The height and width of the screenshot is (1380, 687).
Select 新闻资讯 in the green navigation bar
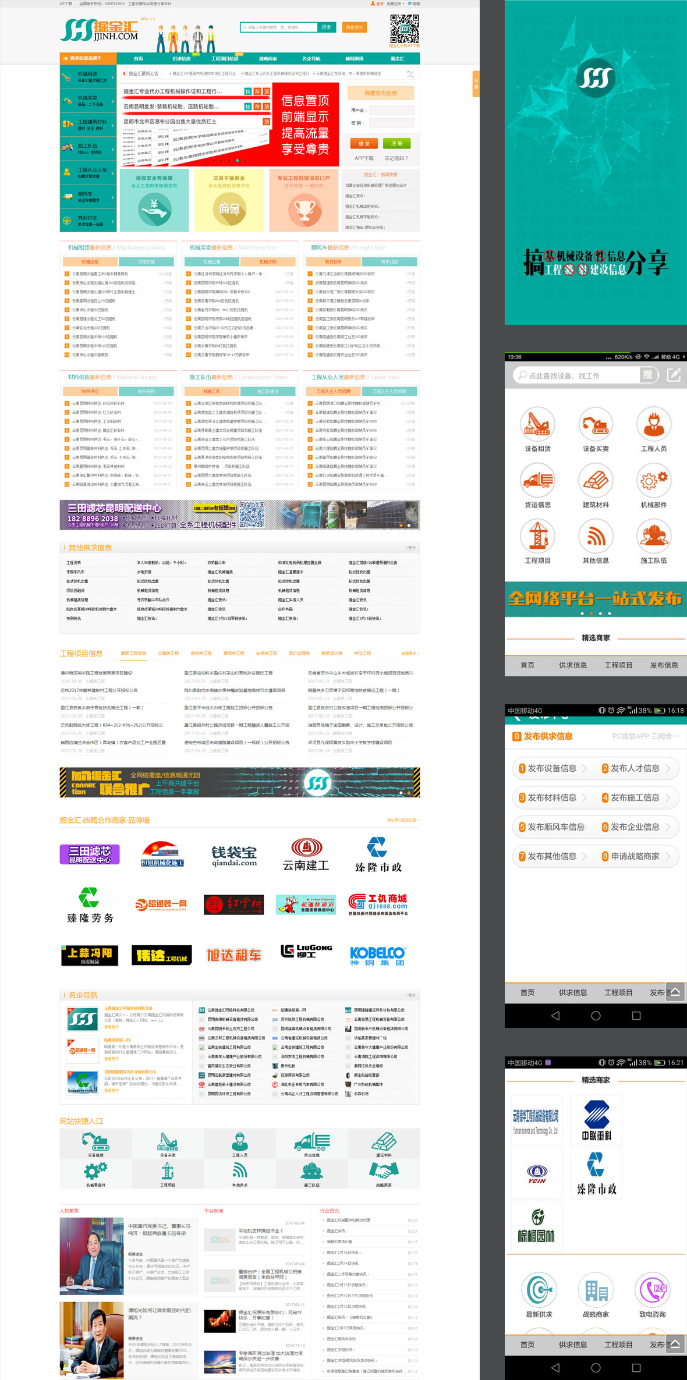tap(354, 59)
